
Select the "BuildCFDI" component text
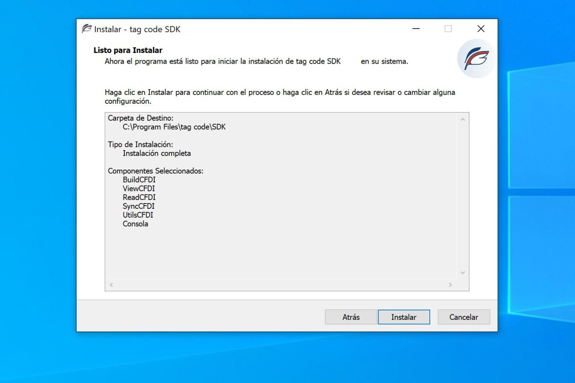pos(139,180)
